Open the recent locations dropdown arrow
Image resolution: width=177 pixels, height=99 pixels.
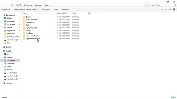tap(9, 5)
